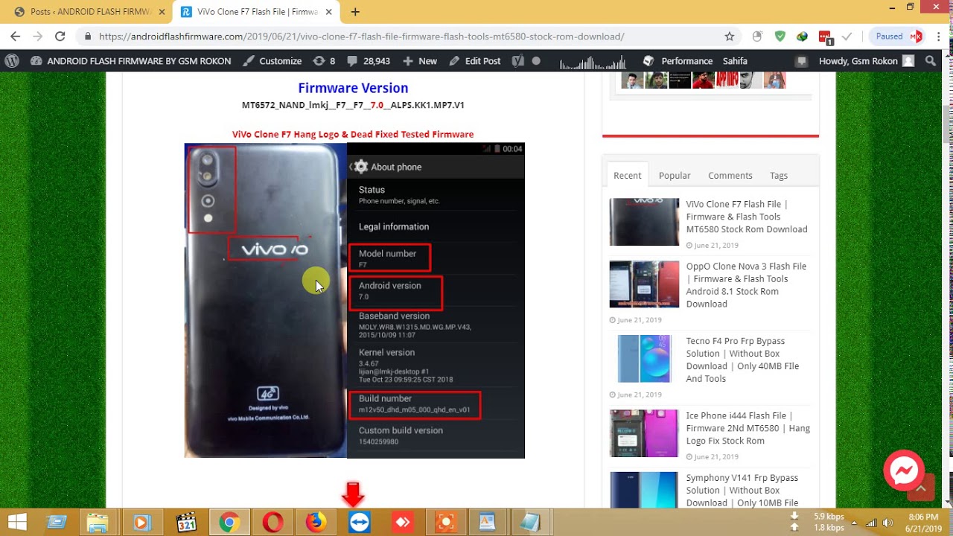The width and height of the screenshot is (953, 536).
Task: Open the Internet Download Manager extension icon
Action: [802, 36]
